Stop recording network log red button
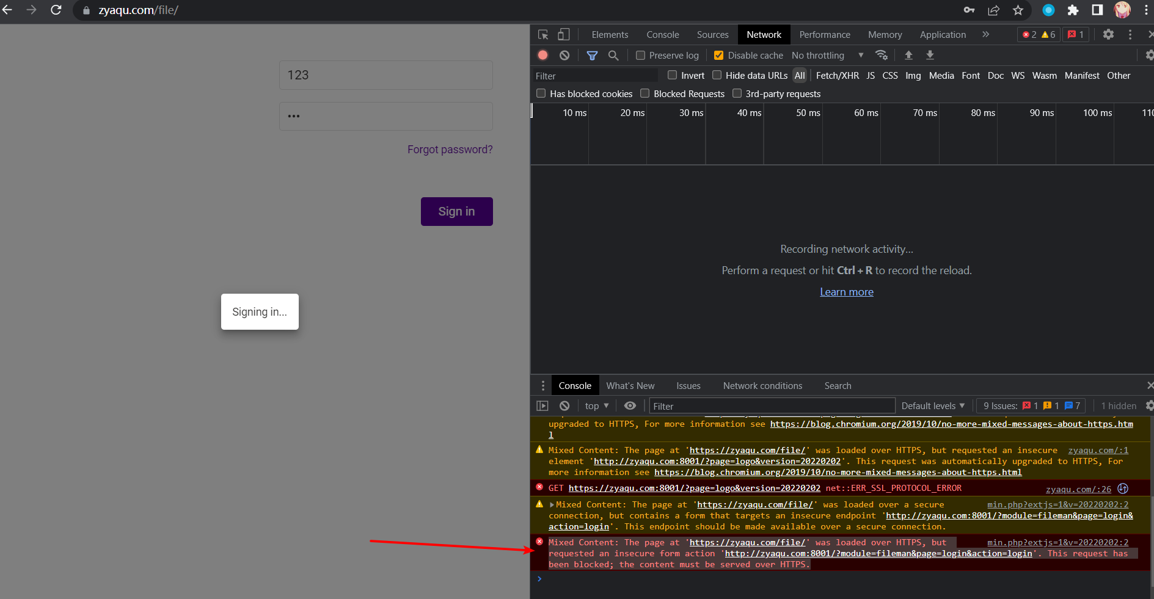 [x=542, y=55]
